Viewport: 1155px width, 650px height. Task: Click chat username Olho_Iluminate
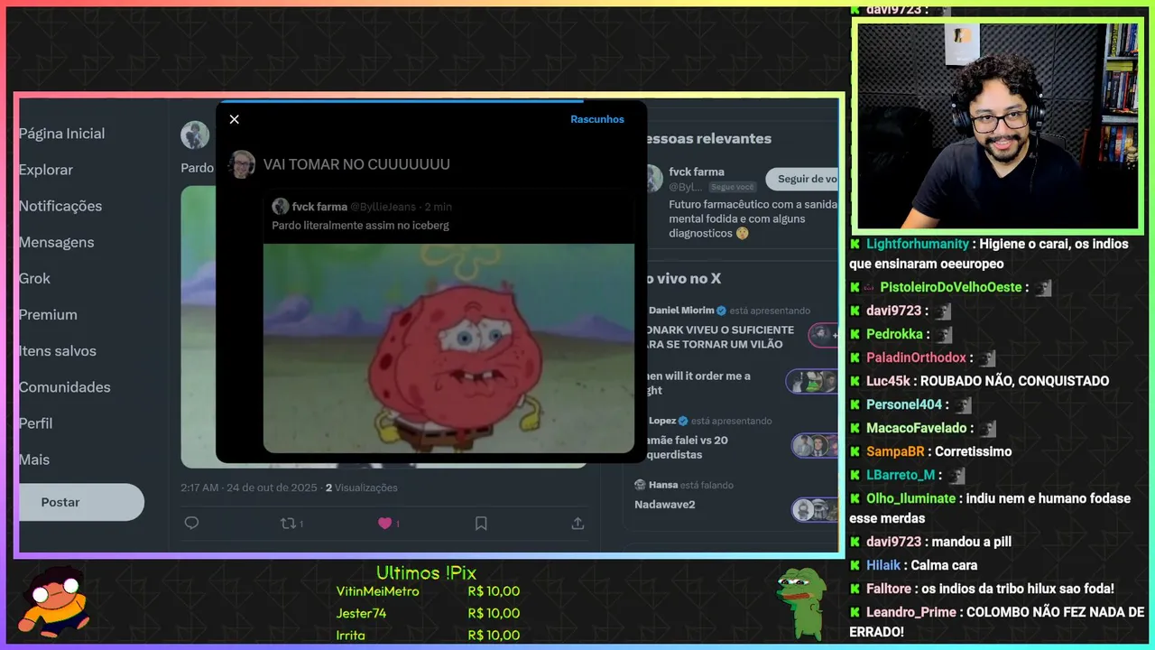(910, 498)
